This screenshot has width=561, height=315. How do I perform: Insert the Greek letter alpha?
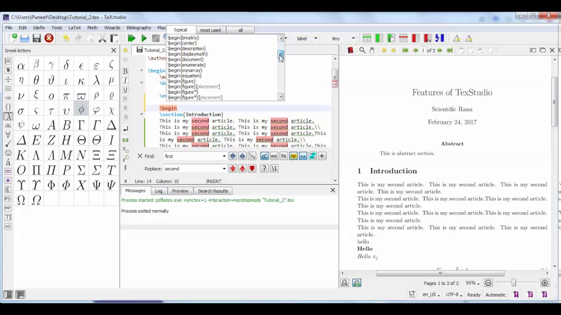tap(21, 66)
